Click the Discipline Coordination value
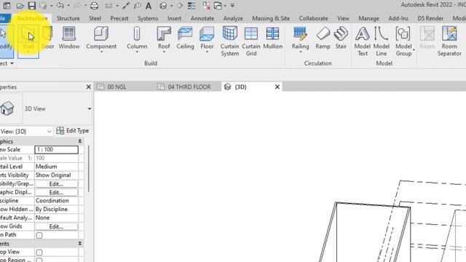466x262 pixels. (x=57, y=201)
